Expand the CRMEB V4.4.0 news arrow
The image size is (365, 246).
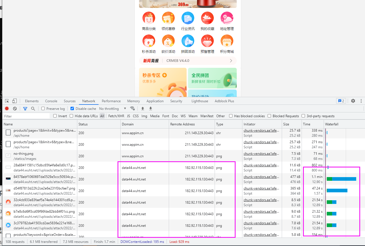[x=231, y=61]
